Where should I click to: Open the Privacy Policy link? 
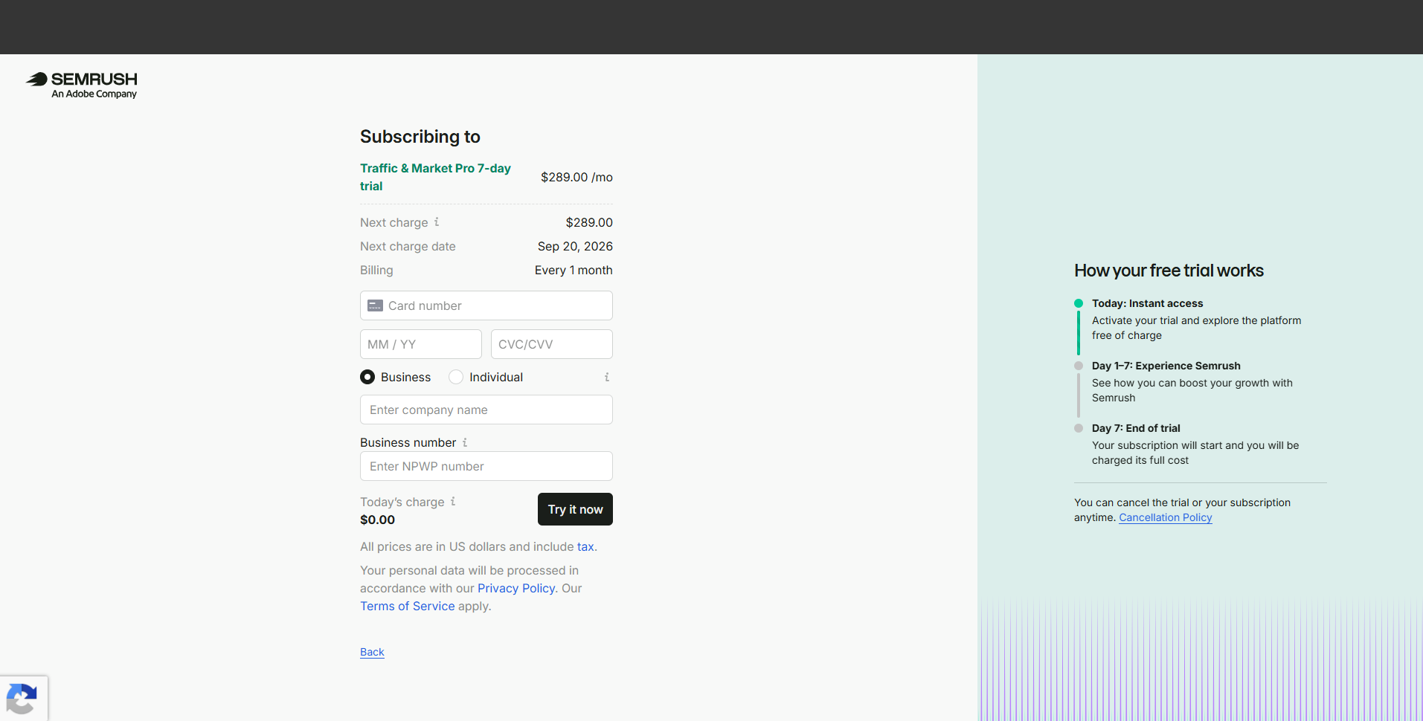(x=516, y=588)
